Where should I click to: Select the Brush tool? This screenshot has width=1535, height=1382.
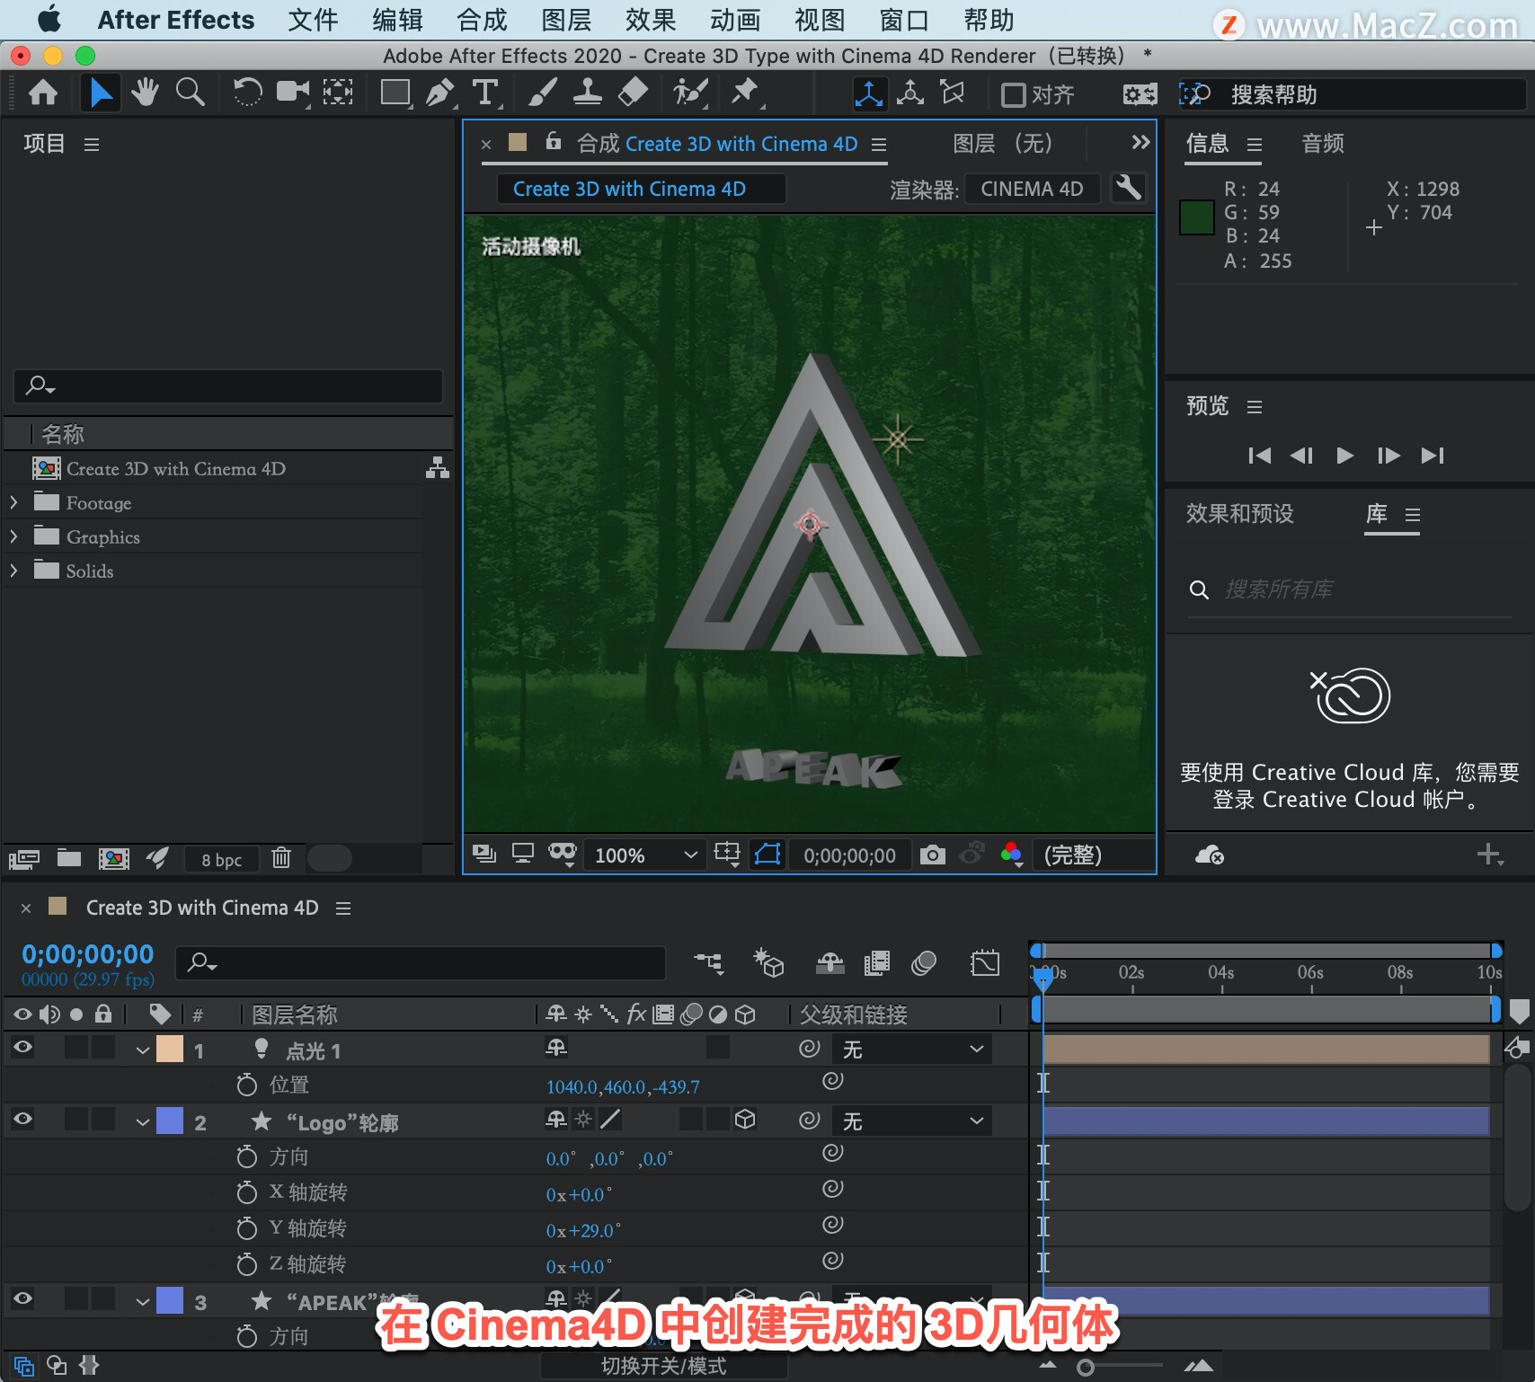pyautogui.click(x=542, y=93)
